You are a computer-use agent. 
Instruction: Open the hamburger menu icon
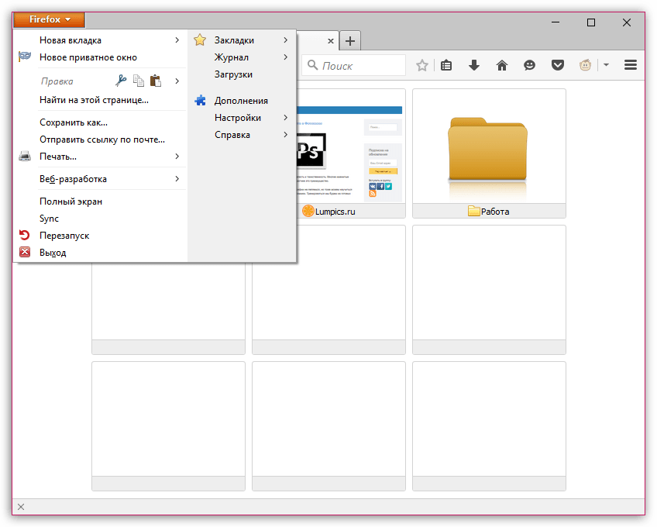(631, 66)
